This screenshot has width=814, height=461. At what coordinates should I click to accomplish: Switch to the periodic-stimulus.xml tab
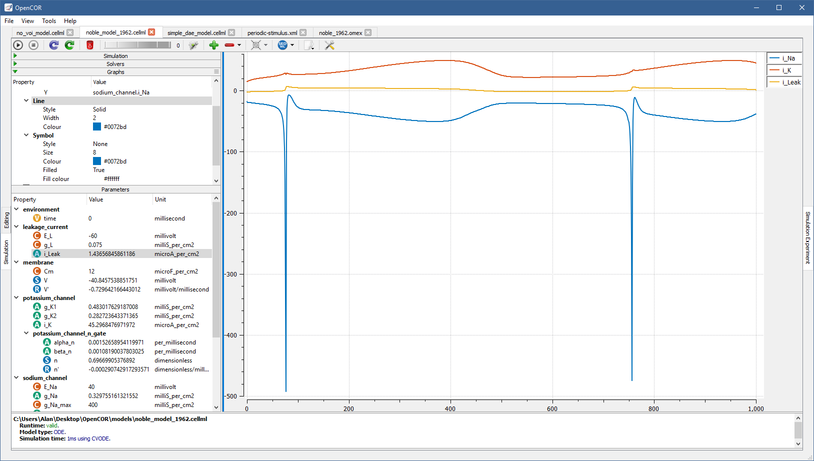click(272, 33)
